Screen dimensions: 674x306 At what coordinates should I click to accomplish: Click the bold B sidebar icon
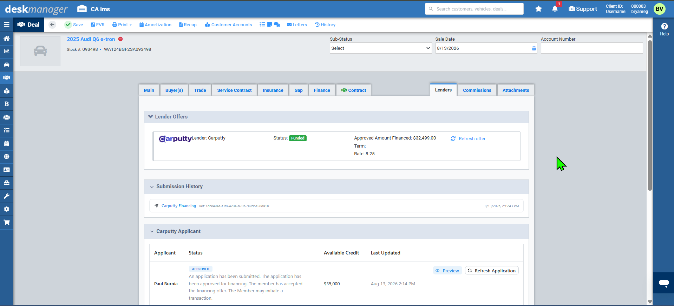(6, 104)
